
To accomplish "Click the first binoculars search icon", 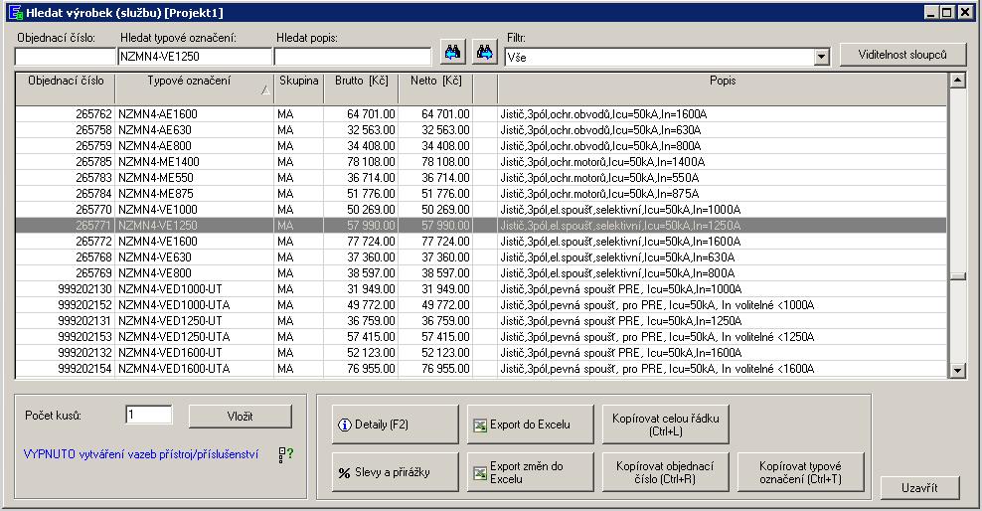I will tap(453, 53).
